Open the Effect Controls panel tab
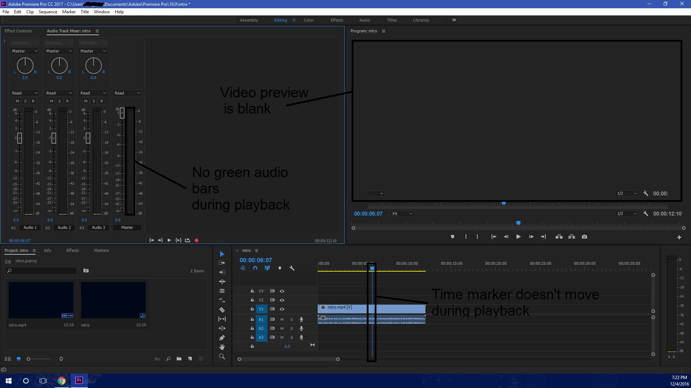This screenshot has width=691, height=388. coord(18,31)
